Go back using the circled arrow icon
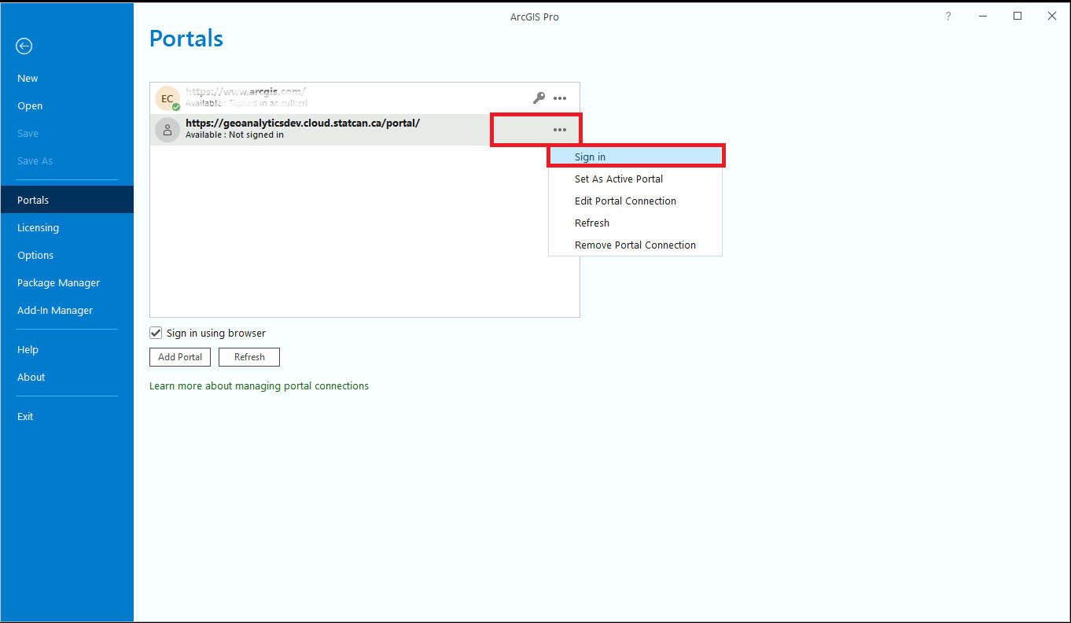The width and height of the screenshot is (1071, 623). click(24, 46)
